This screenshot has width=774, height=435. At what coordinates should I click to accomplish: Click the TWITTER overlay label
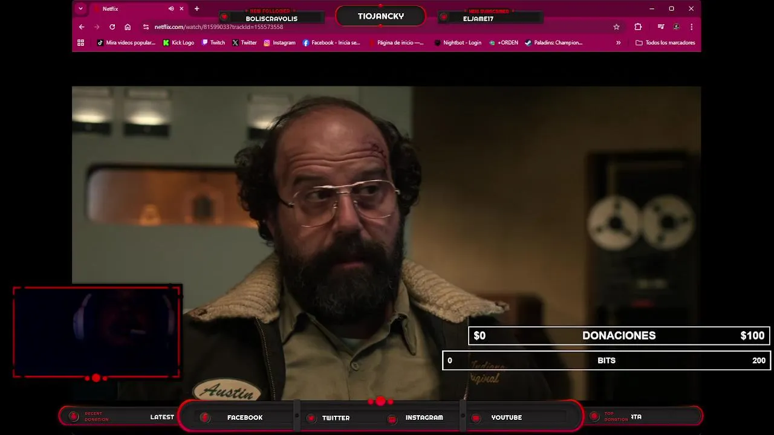[x=336, y=417]
